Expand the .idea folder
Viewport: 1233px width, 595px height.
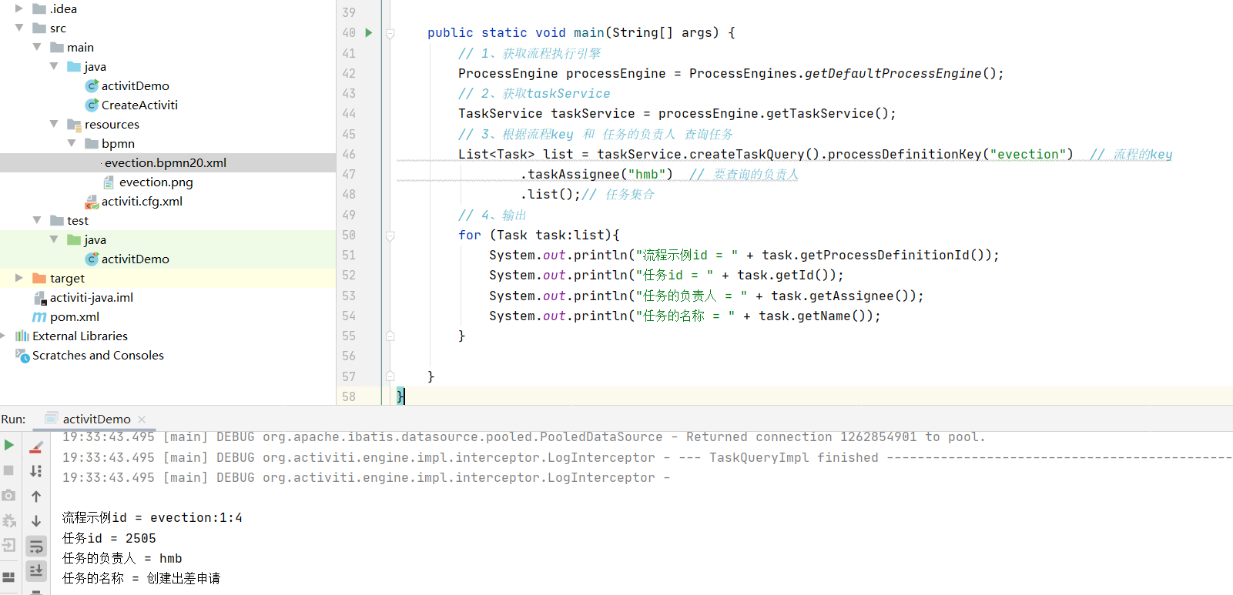[19, 8]
